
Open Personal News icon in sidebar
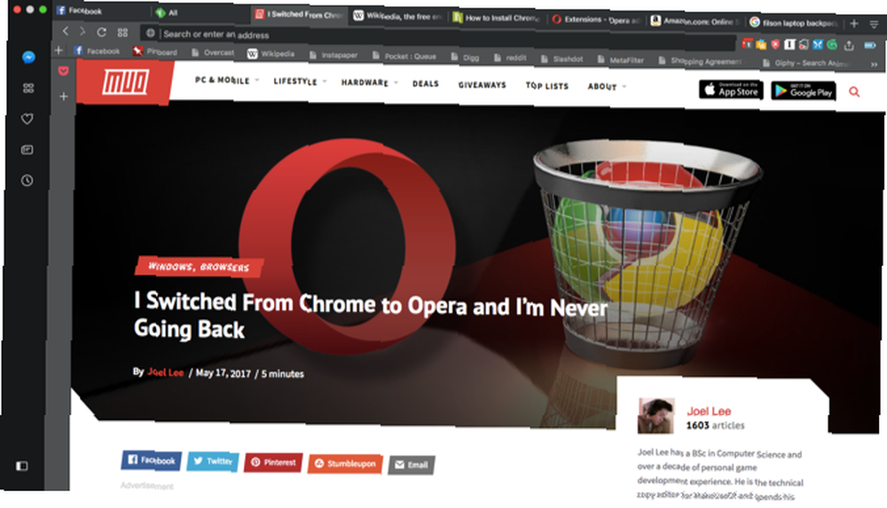27,150
